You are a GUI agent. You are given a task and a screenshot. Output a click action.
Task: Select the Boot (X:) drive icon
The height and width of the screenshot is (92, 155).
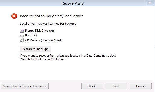click(x=22, y=36)
